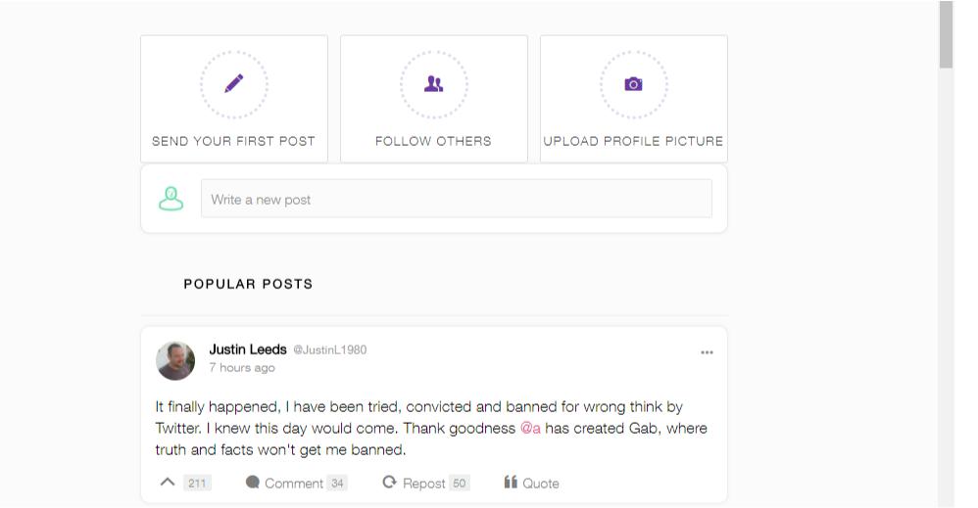The width and height of the screenshot is (978, 508).
Task: Click the camera upload picture icon
Action: [633, 84]
